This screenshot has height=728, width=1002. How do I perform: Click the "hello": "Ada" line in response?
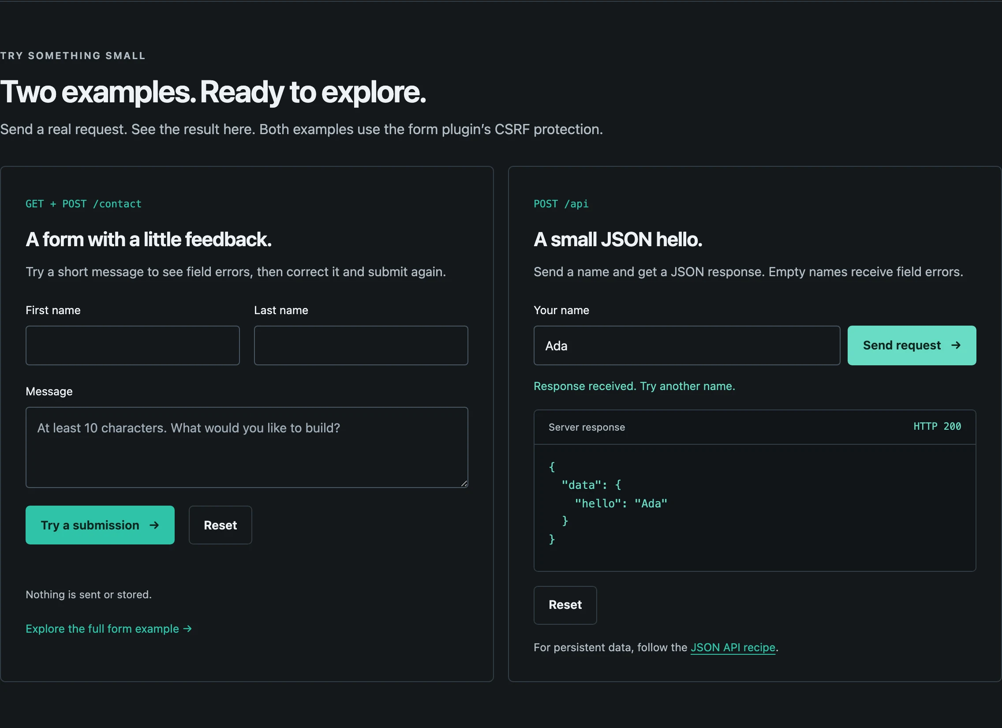click(621, 503)
